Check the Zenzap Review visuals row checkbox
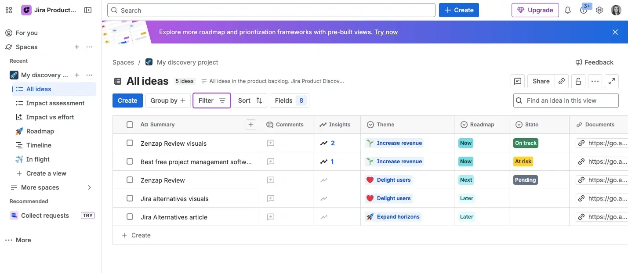The image size is (628, 273). pos(130,143)
